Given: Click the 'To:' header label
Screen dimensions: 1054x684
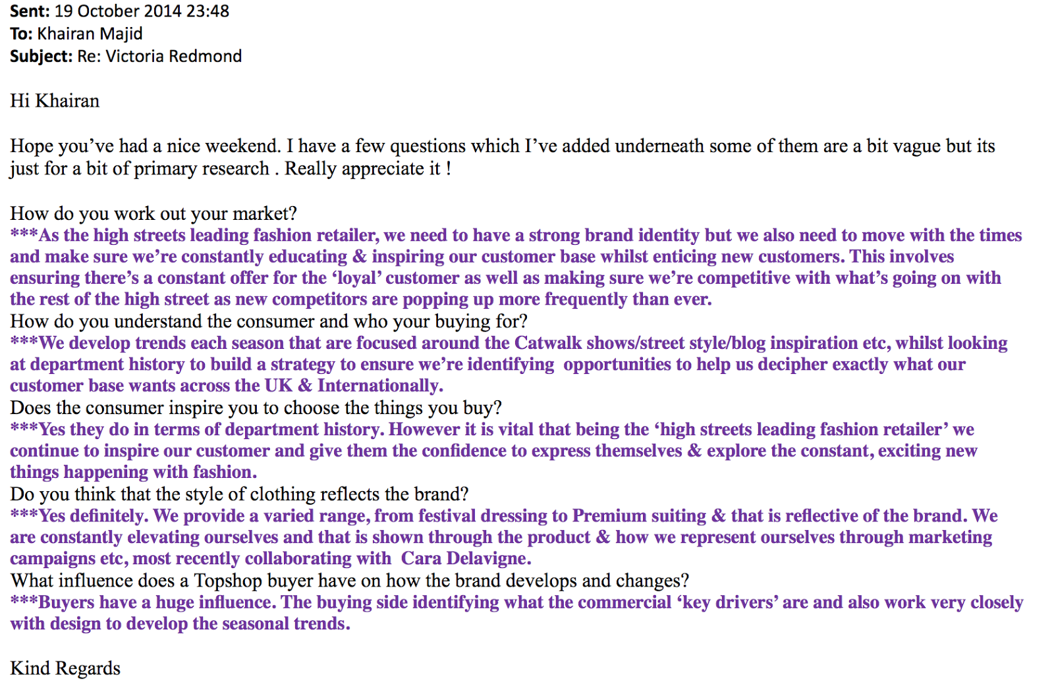Looking at the screenshot, I should (21, 34).
